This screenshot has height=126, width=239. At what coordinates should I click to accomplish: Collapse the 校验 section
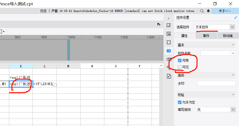206,95
